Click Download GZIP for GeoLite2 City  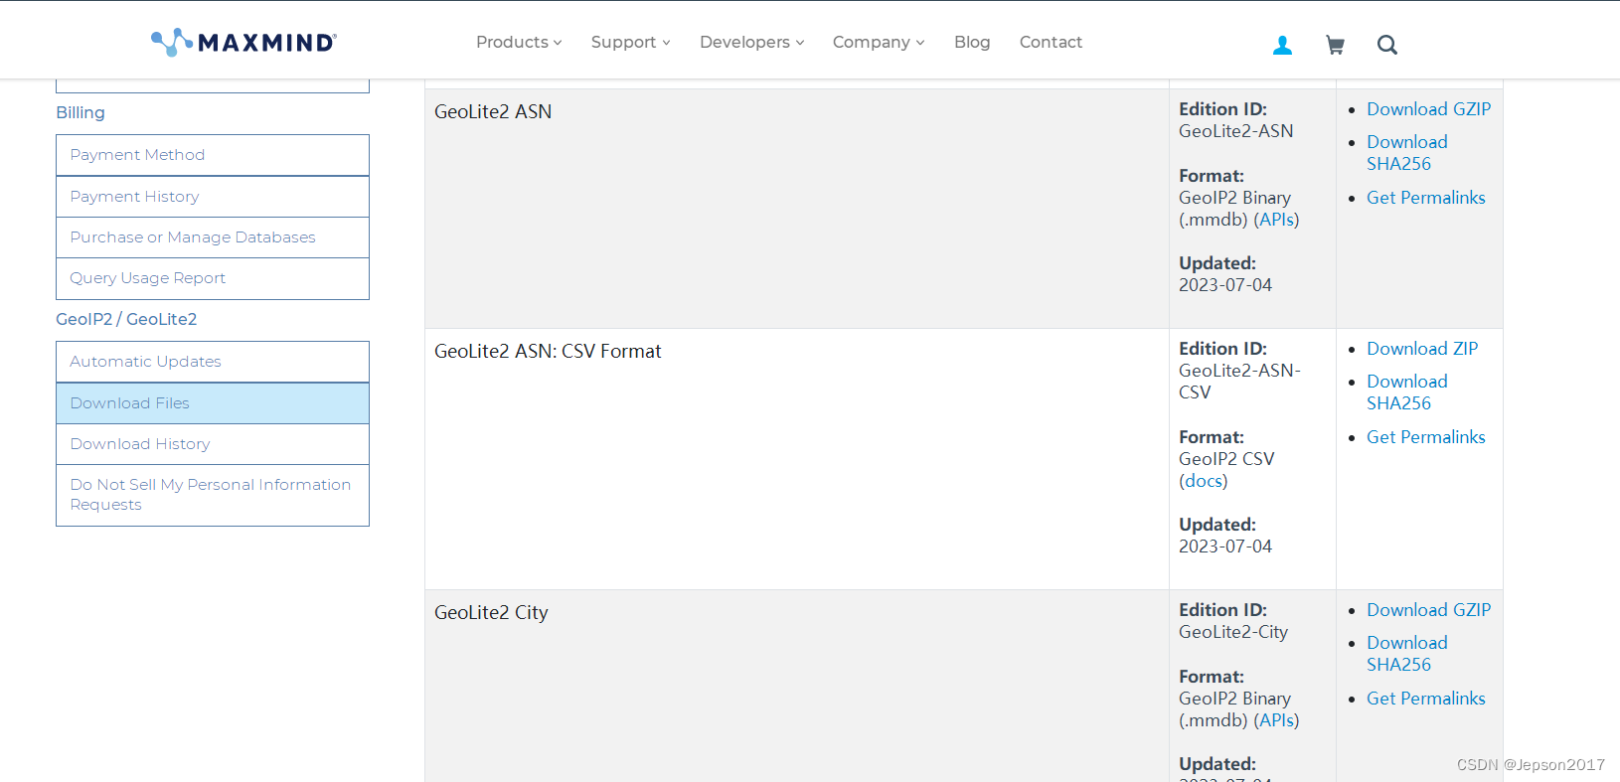click(x=1428, y=610)
